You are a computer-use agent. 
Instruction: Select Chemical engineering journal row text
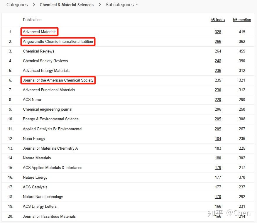coord(48,109)
